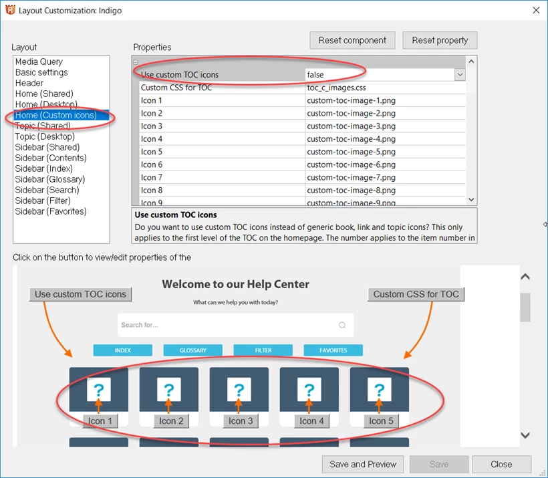
Task: Click the question mark icon above Icon 5
Action: 380,389
